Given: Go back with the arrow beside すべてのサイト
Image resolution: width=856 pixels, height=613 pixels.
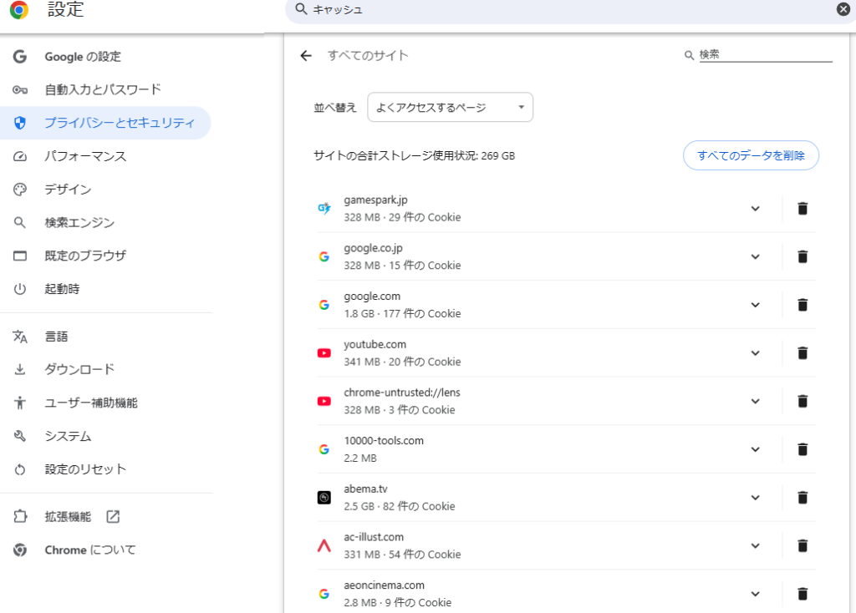Looking at the screenshot, I should [306, 56].
